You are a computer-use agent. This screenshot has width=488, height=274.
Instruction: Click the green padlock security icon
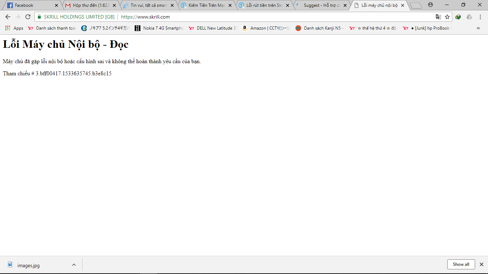[39, 17]
